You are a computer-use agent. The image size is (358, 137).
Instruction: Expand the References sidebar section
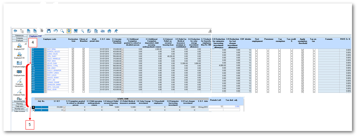click(x=19, y=36)
